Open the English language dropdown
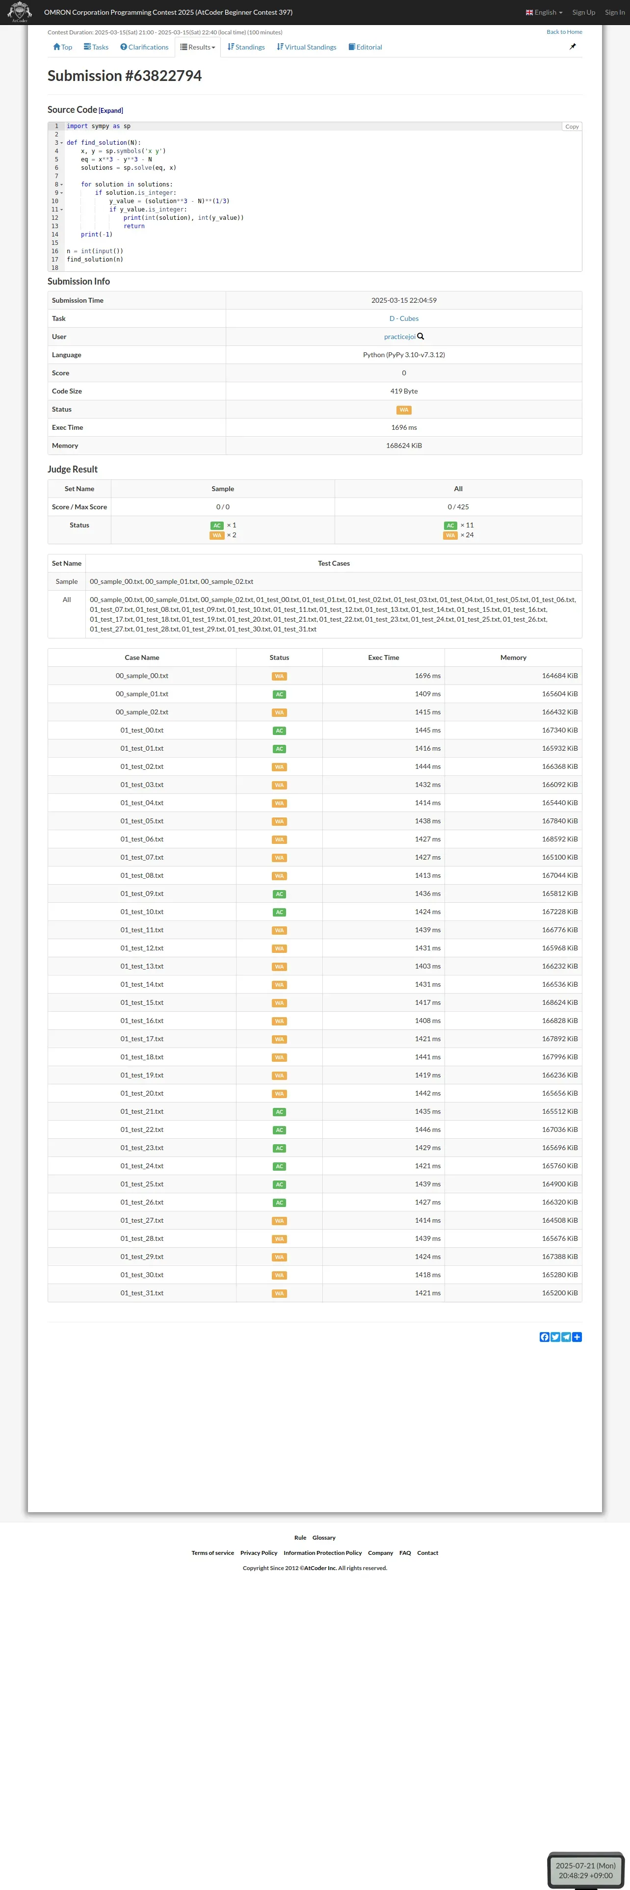630x1890 pixels. pyautogui.click(x=544, y=12)
